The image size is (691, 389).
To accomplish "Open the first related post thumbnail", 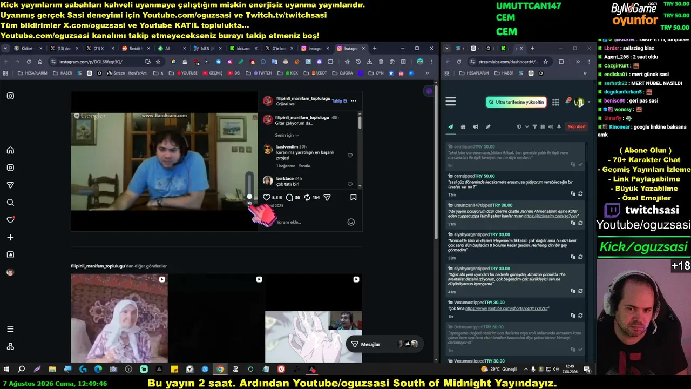I will (119, 318).
